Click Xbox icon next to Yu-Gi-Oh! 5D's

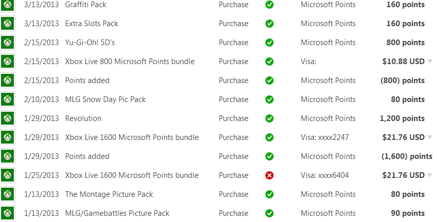[x=8, y=43]
